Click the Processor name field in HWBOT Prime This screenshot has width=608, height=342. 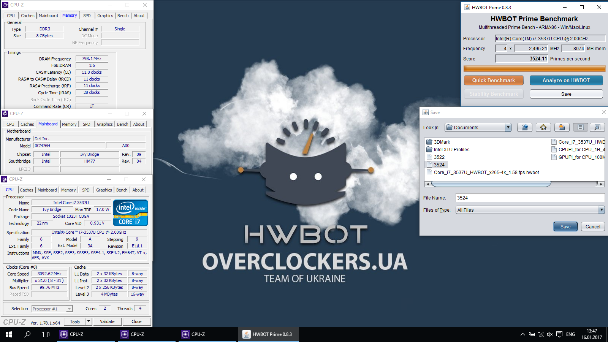(550, 38)
